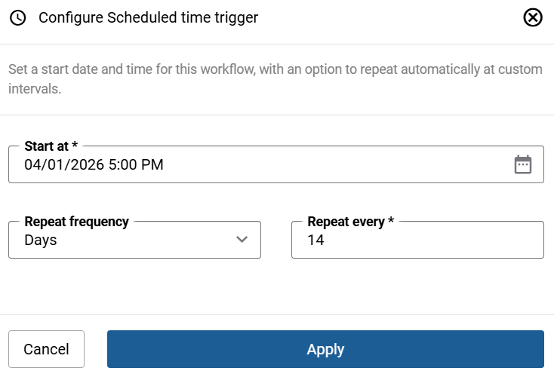Close the Configure Scheduled time trigger dialog

click(533, 17)
